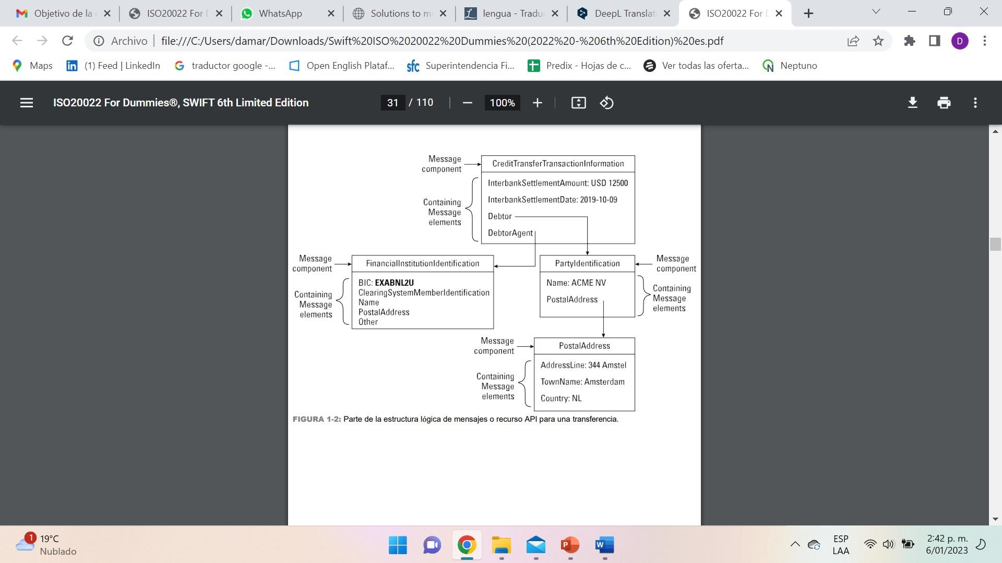Switch to the DeepL Translate tab
Viewport: 1002px width, 563px height.
tap(624, 14)
